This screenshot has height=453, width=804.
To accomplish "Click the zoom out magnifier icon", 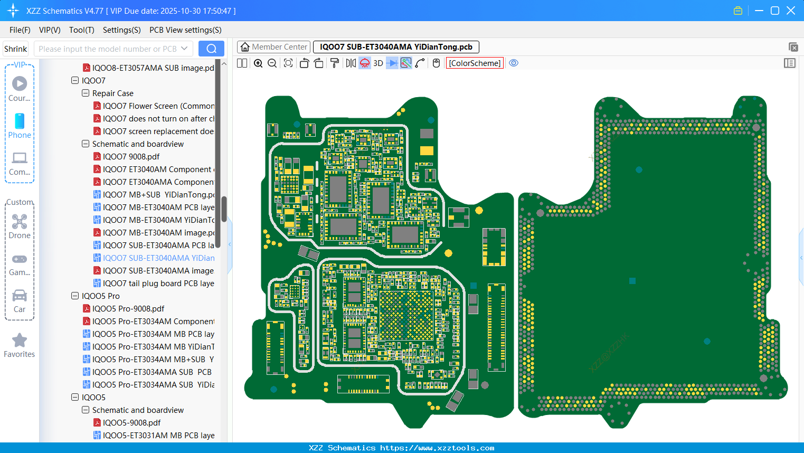I will 272,63.
